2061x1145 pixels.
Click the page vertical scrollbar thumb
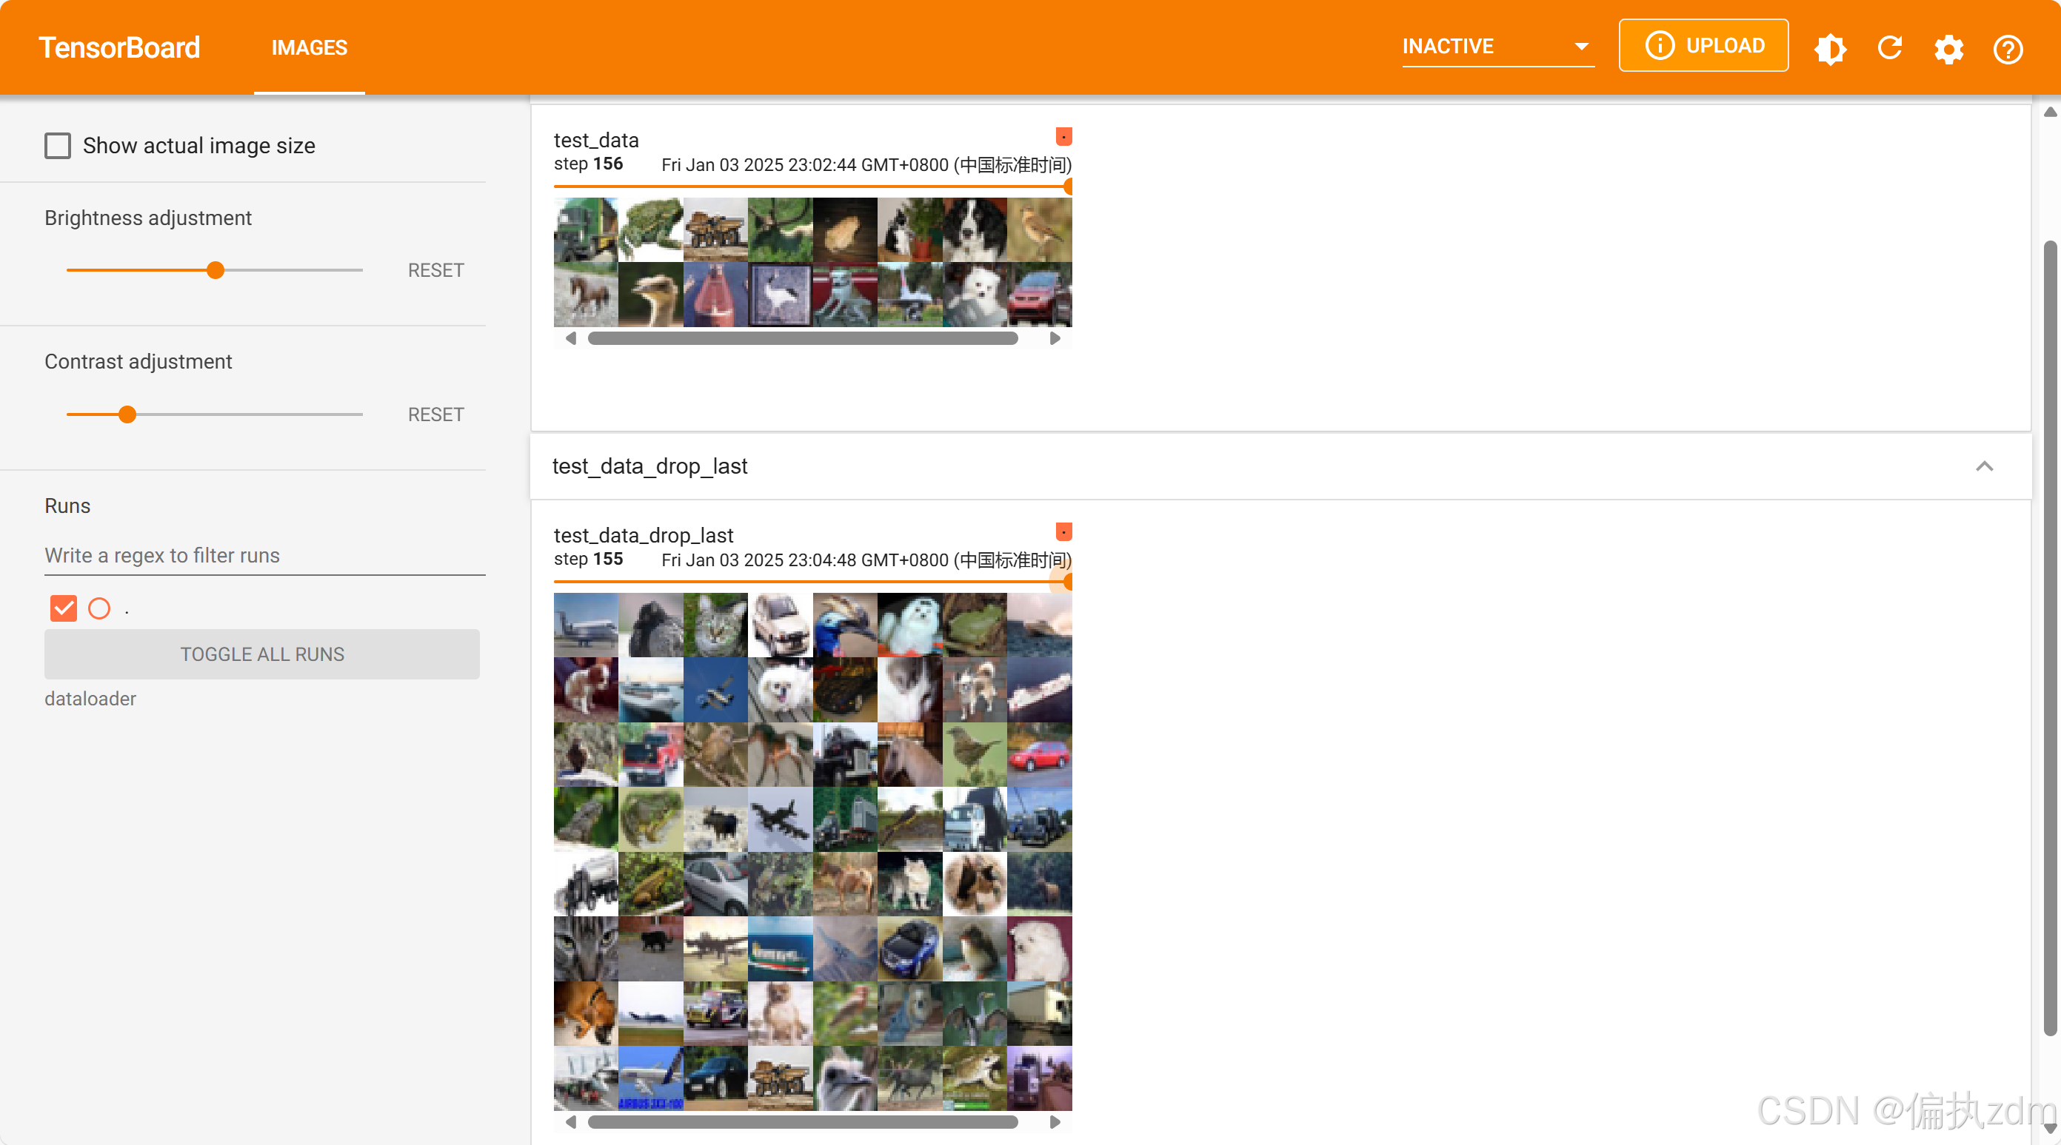[x=2049, y=638]
